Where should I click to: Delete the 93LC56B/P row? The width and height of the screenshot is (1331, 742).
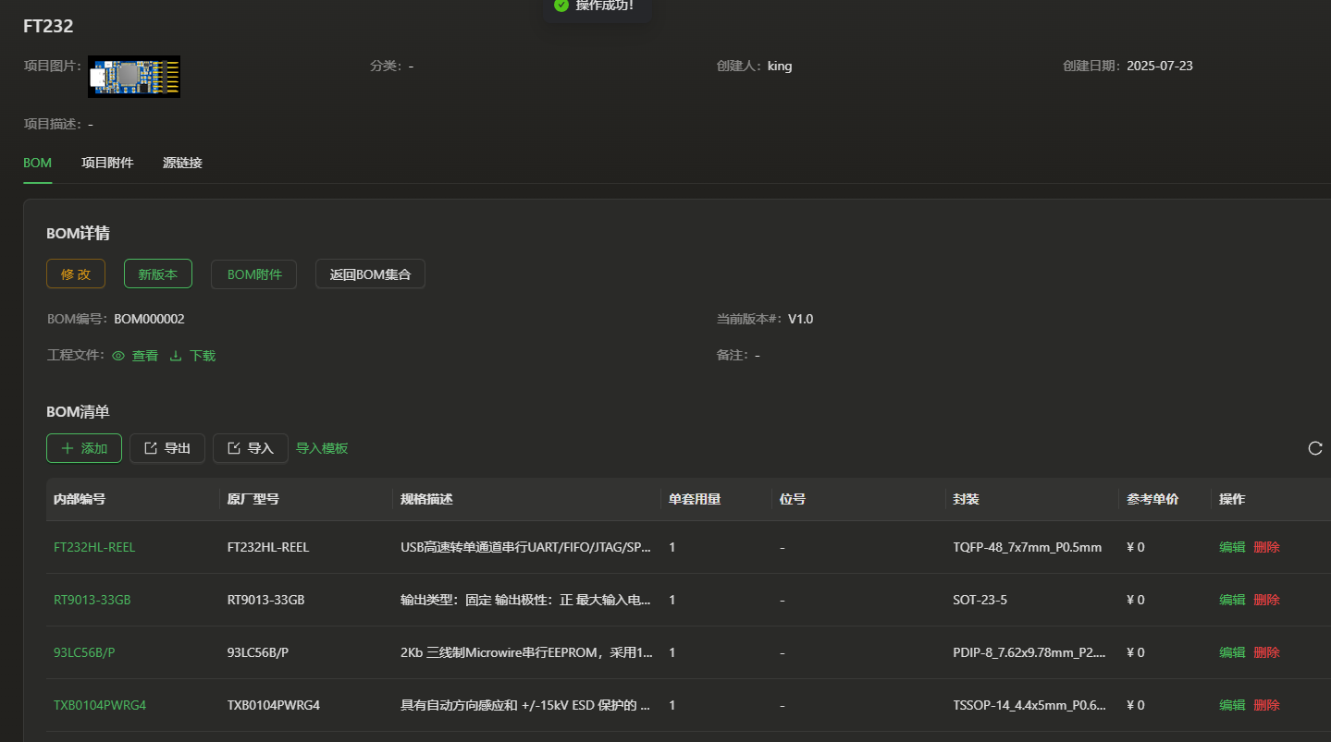[1266, 652]
